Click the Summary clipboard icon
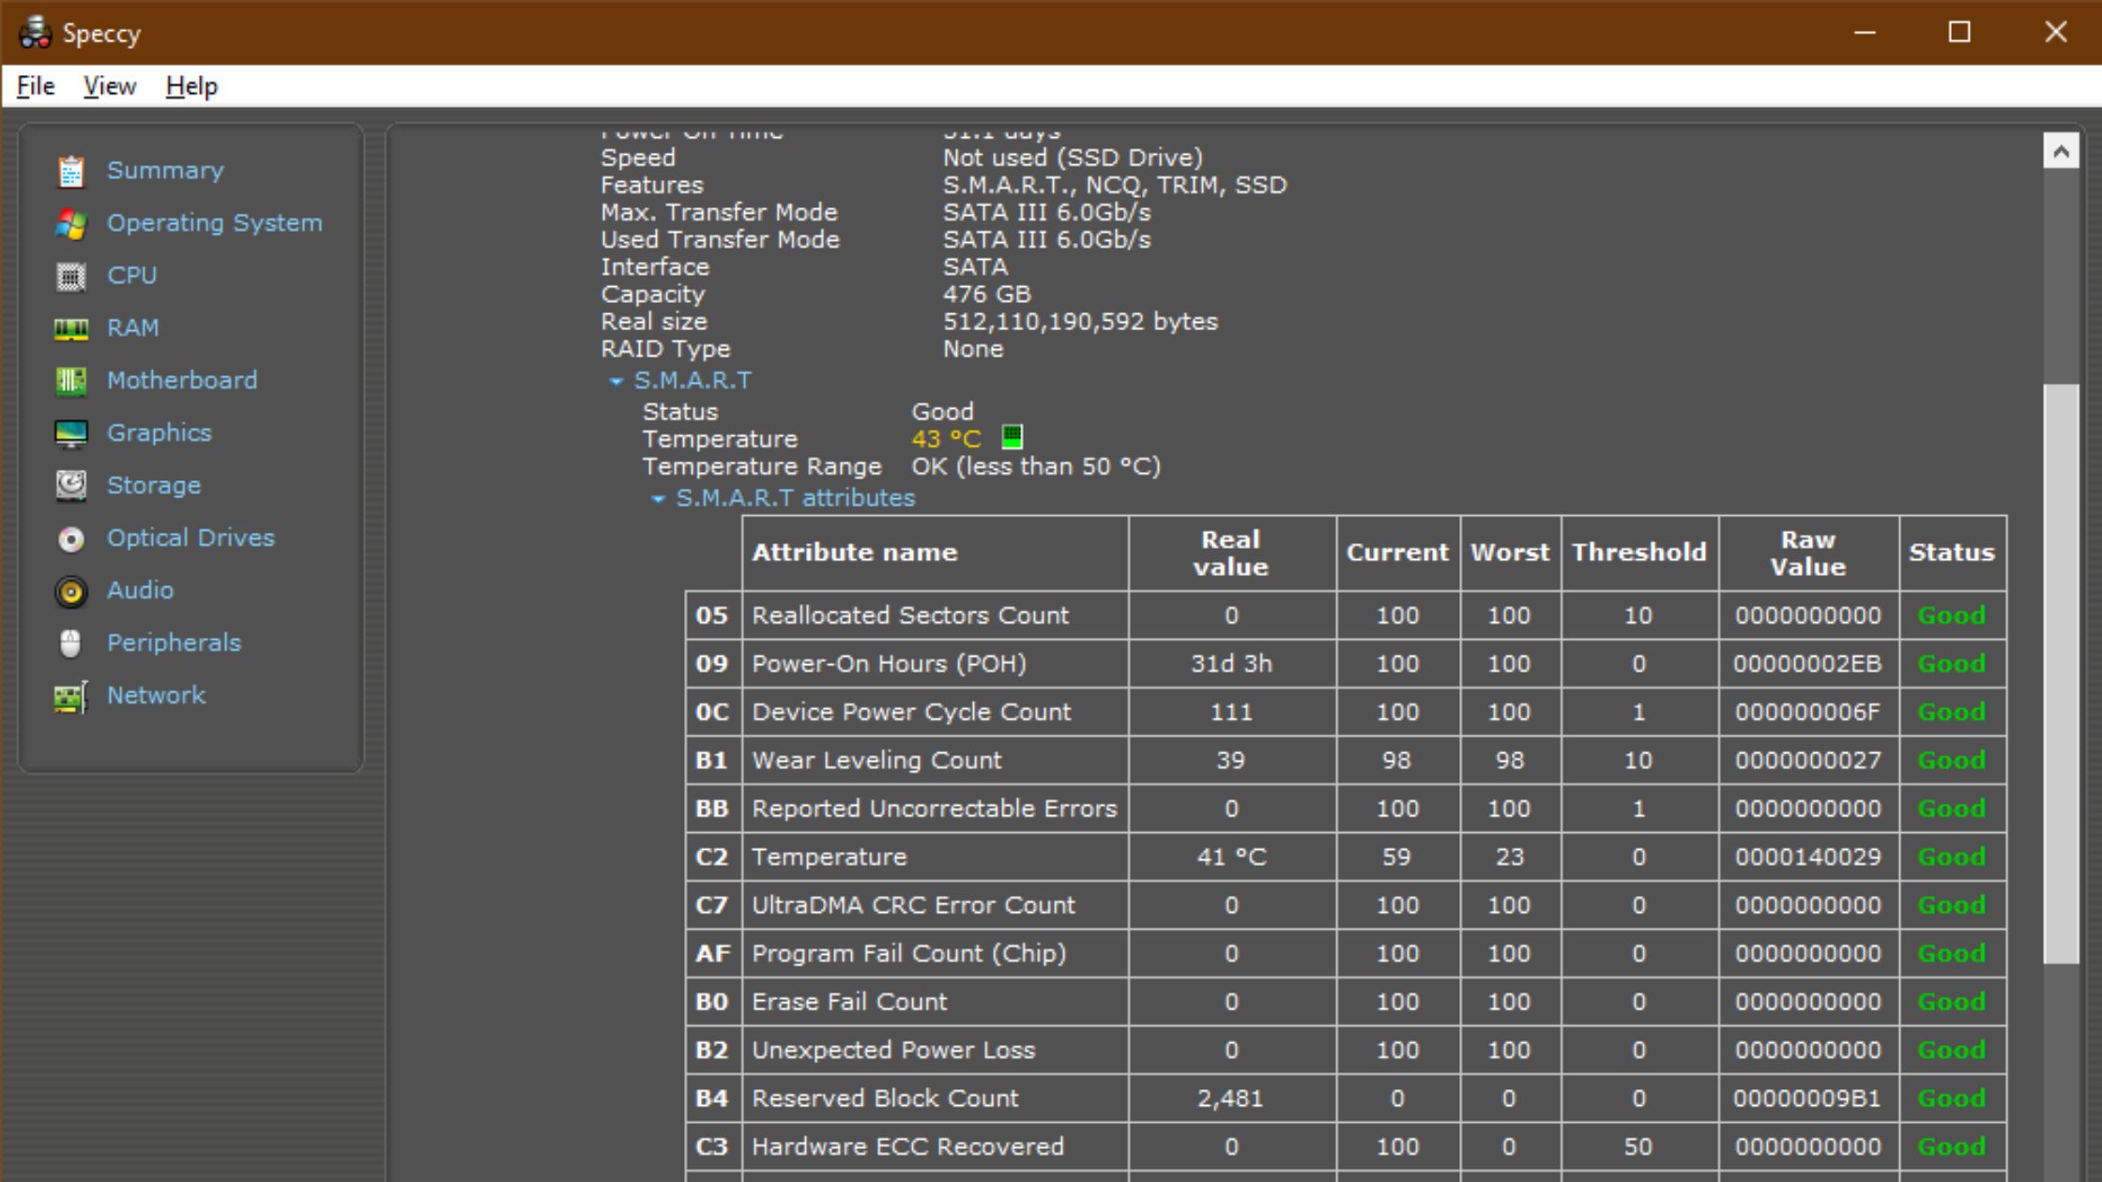Image resolution: width=2102 pixels, height=1182 pixels. (70, 171)
